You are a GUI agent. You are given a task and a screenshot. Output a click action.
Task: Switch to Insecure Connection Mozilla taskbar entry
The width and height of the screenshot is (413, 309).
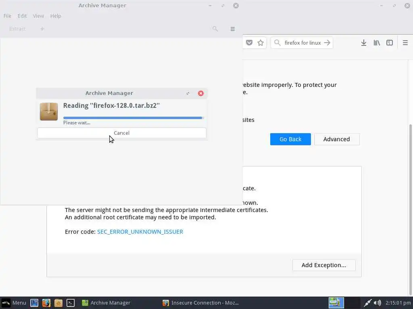click(201, 303)
